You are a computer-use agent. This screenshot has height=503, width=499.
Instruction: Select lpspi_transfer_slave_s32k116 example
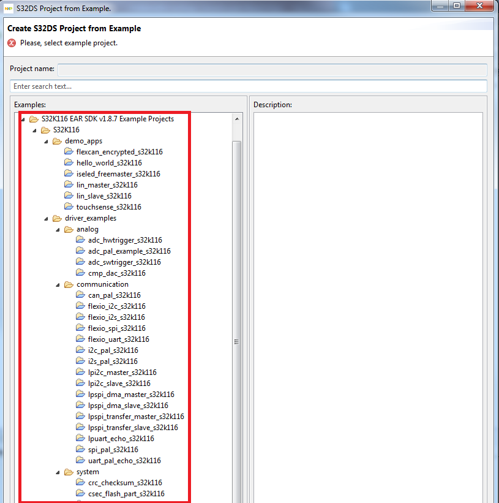pos(133,428)
